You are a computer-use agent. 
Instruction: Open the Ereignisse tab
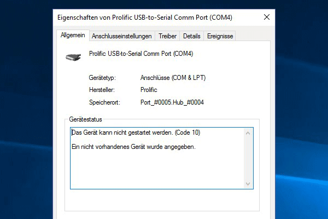point(220,36)
